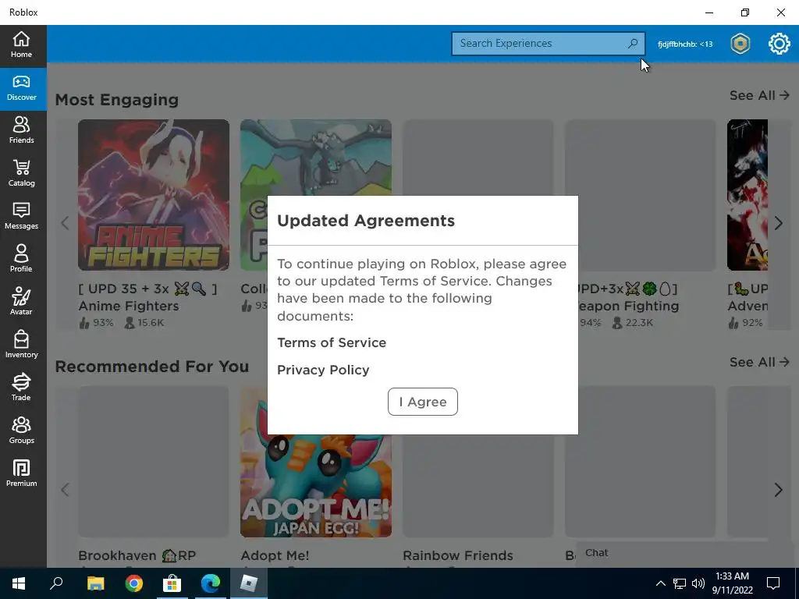Launch Google Chrome from taskbar
This screenshot has width=799, height=599.
[x=134, y=583]
